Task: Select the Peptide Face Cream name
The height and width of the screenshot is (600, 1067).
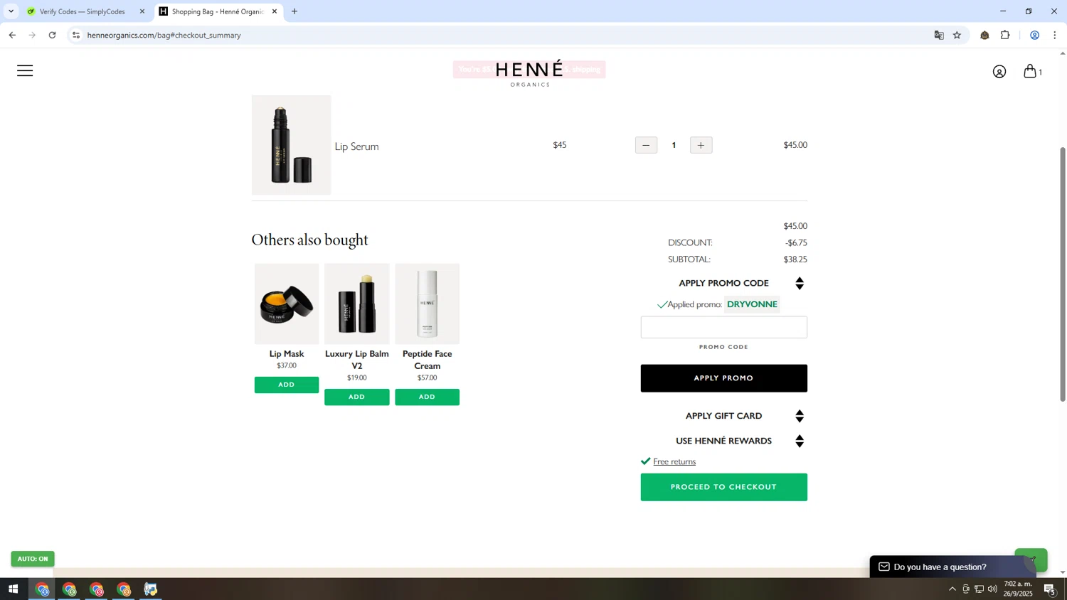Action: [427, 360]
